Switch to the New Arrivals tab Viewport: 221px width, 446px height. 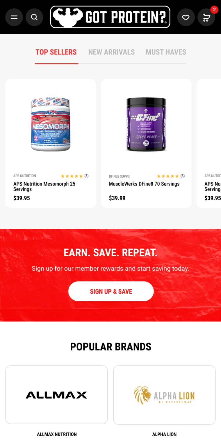[112, 52]
